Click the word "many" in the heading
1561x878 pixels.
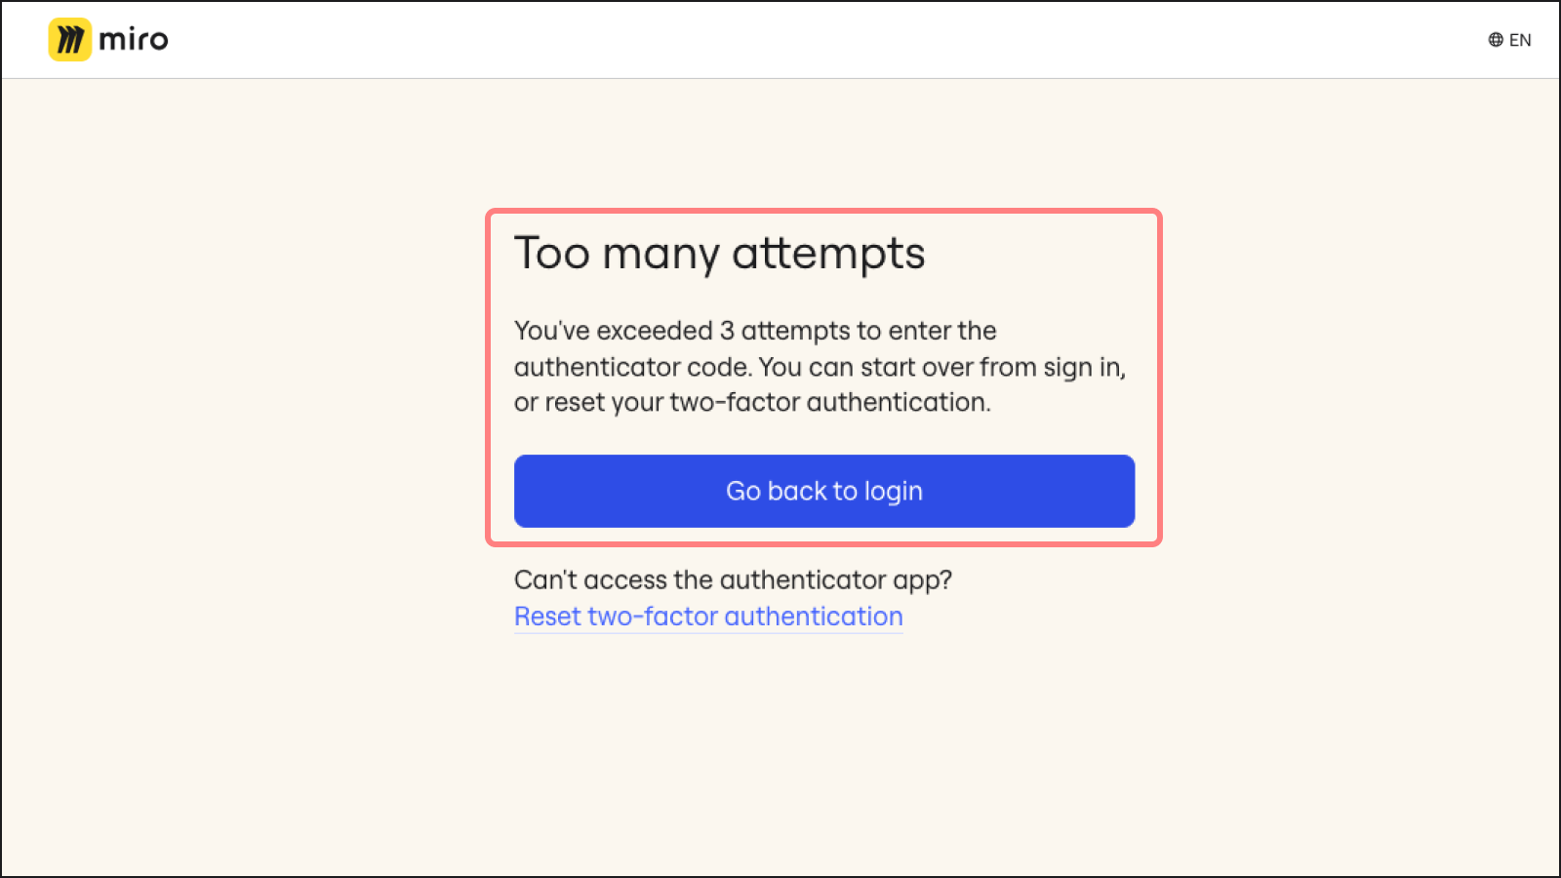pyautogui.click(x=660, y=256)
